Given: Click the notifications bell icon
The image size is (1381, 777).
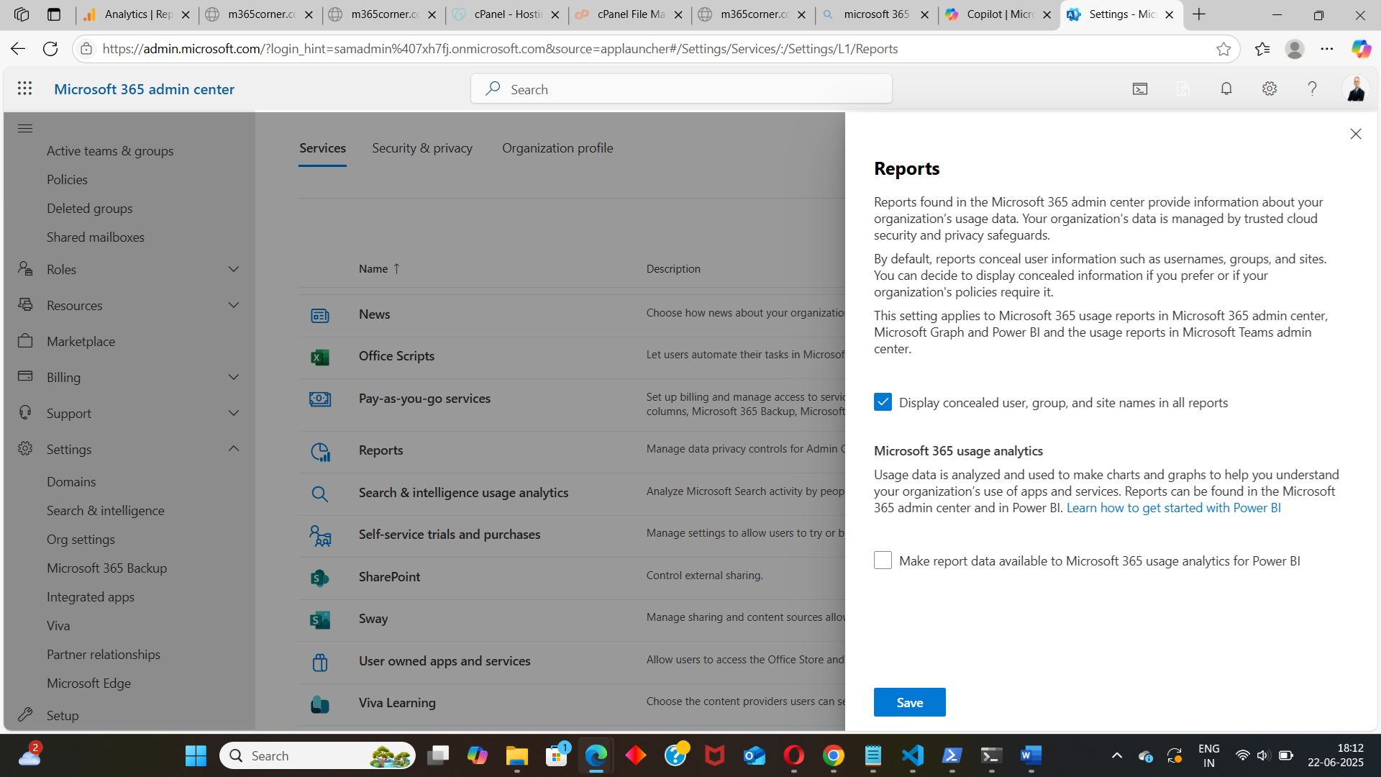Looking at the screenshot, I should point(1226,88).
